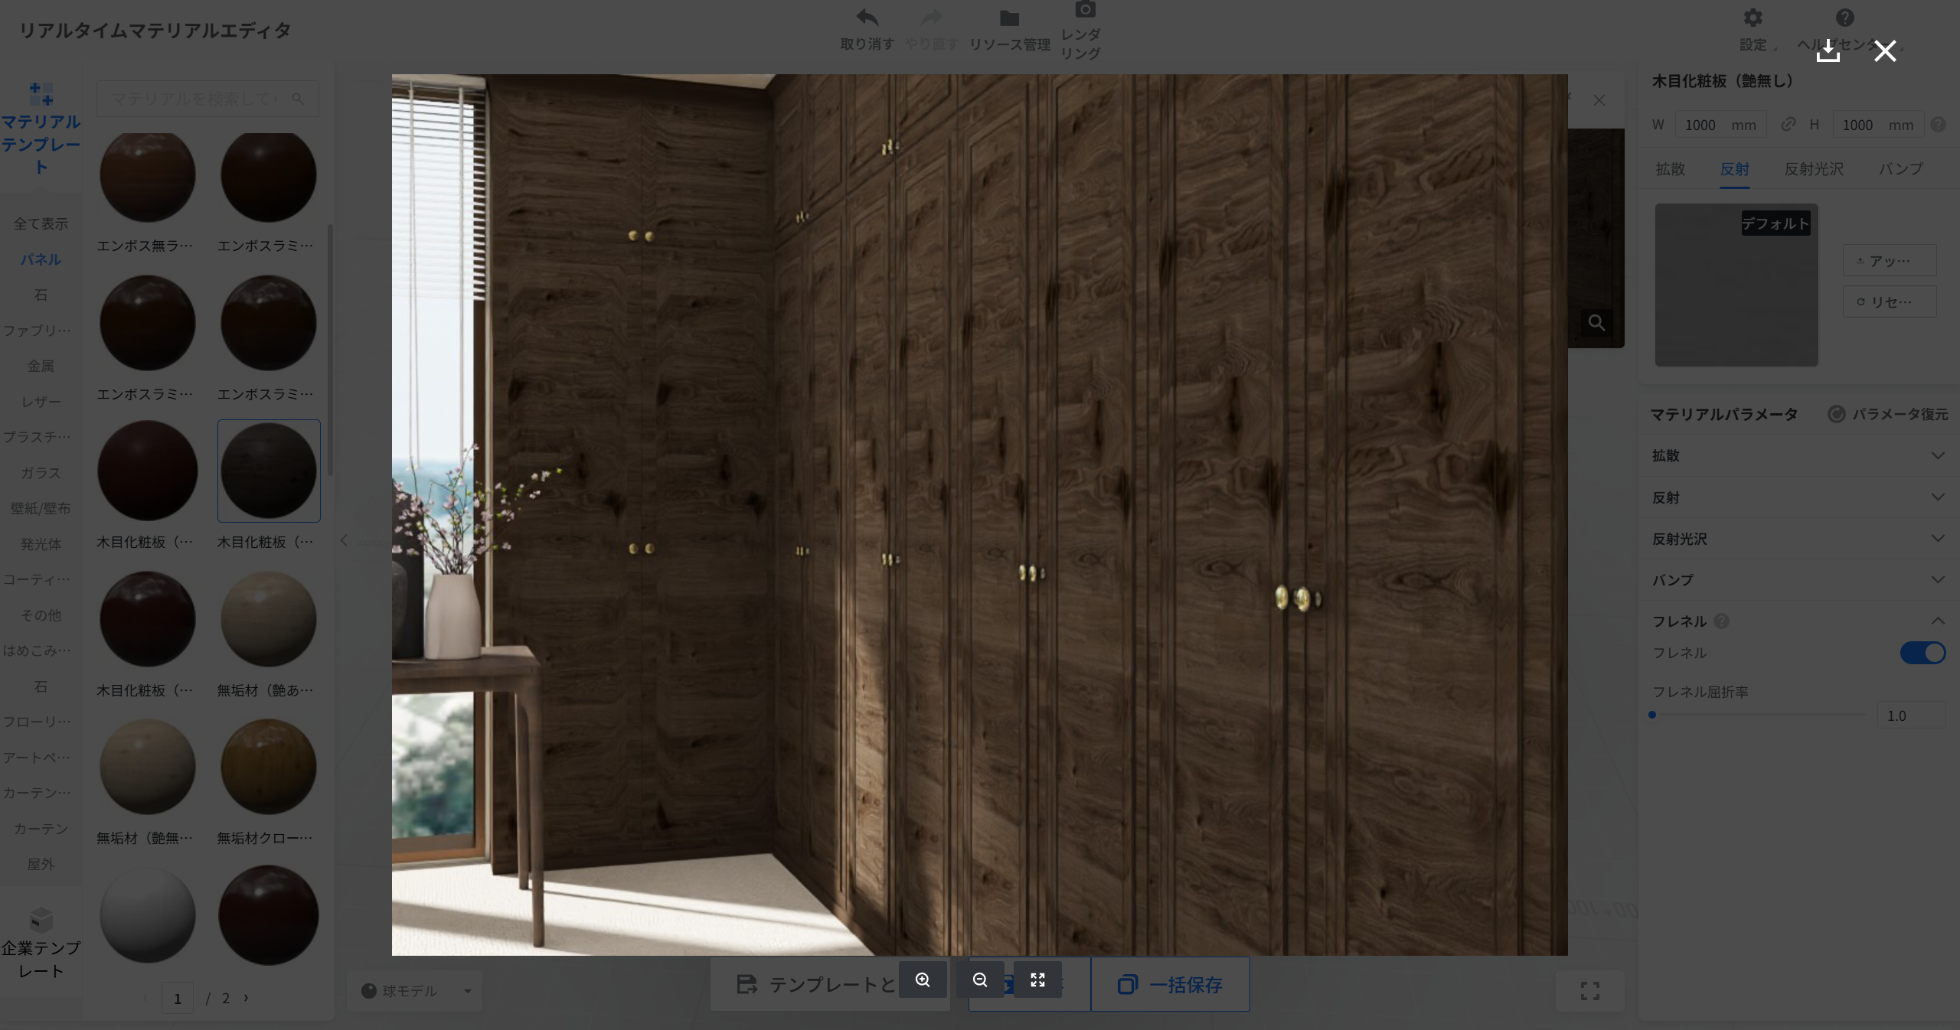Open the help center question mark icon
Viewport: 1960px width, 1030px height.
click(x=1844, y=18)
